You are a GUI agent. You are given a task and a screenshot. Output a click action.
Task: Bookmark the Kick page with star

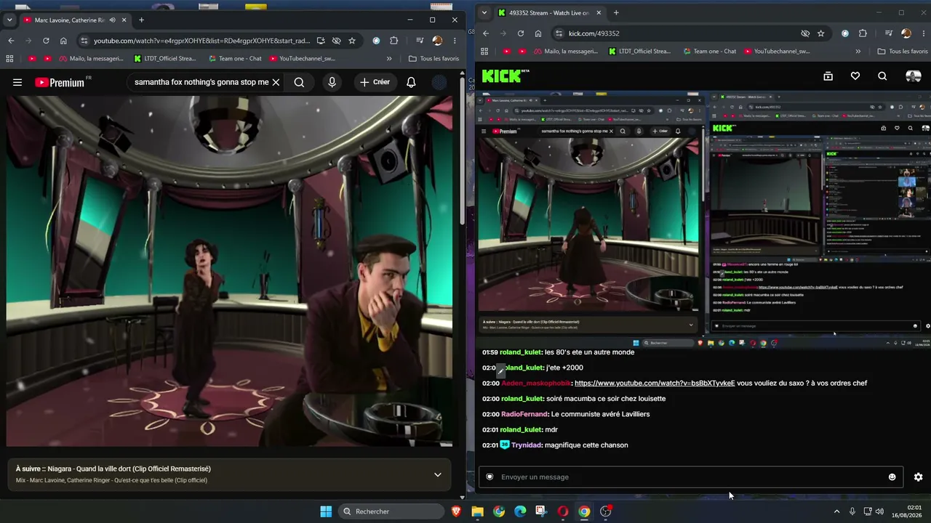tap(821, 33)
